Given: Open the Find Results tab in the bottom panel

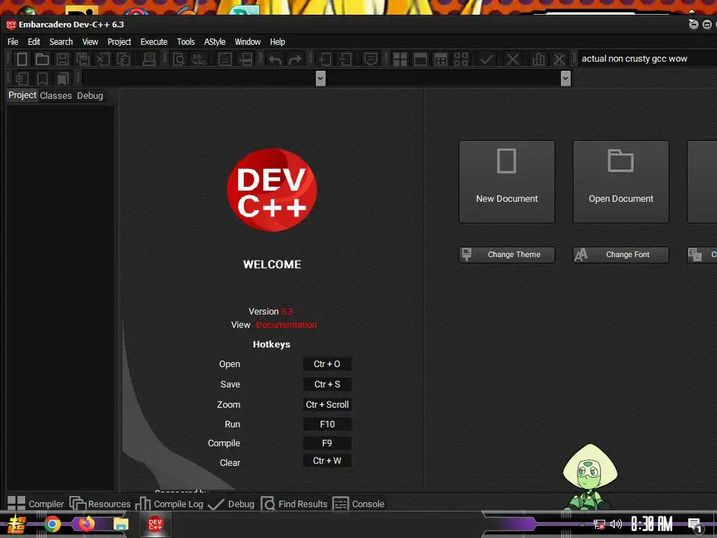Looking at the screenshot, I should (294, 504).
